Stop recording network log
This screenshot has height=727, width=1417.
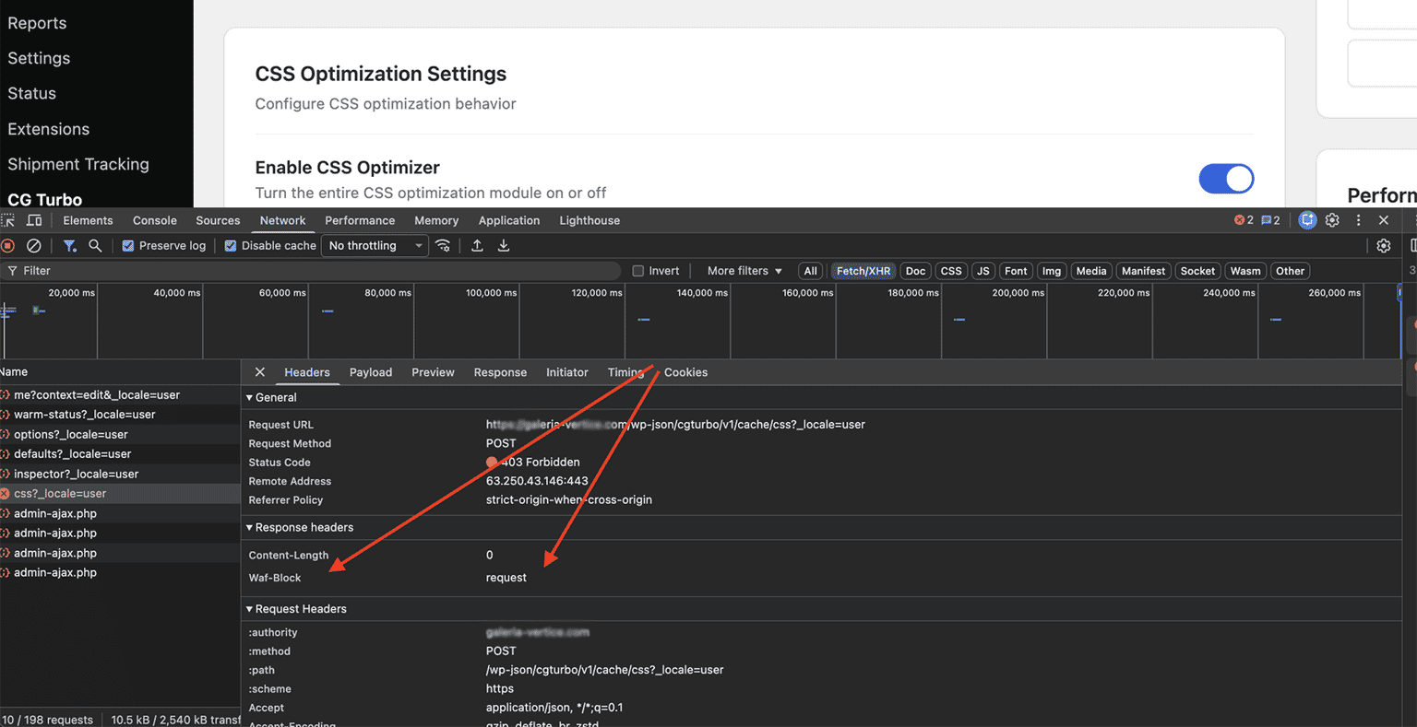[x=7, y=246]
